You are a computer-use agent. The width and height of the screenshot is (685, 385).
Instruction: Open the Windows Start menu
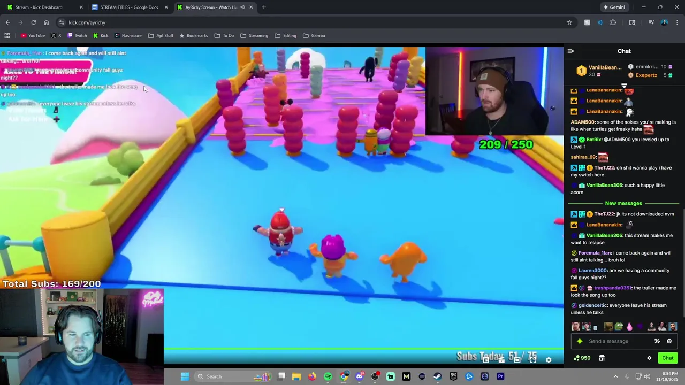185,376
